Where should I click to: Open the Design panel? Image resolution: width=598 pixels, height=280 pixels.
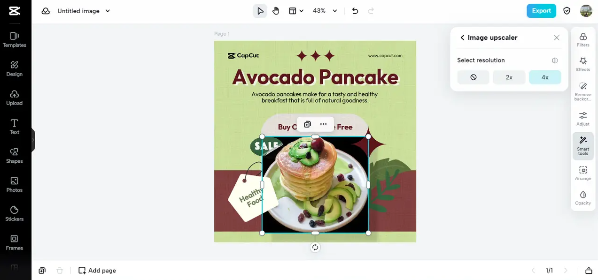pos(15,68)
